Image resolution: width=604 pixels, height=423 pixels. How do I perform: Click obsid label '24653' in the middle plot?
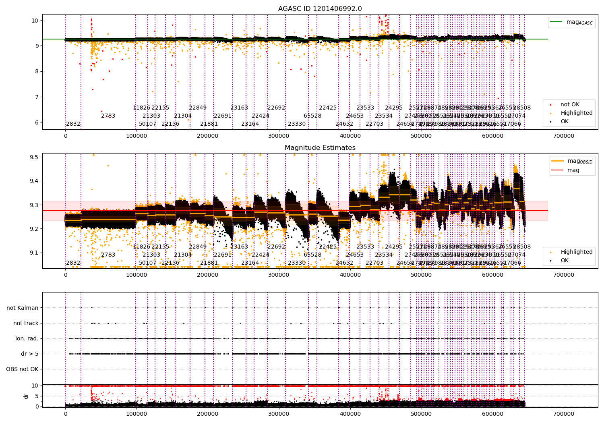pos(355,255)
